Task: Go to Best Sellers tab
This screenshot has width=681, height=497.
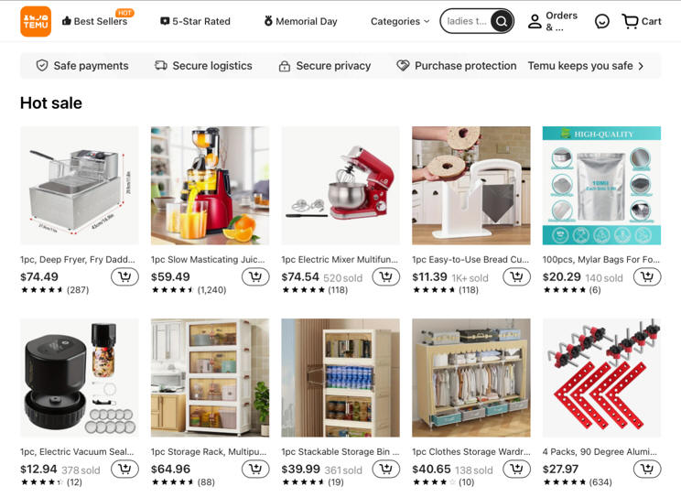Action: click(94, 21)
